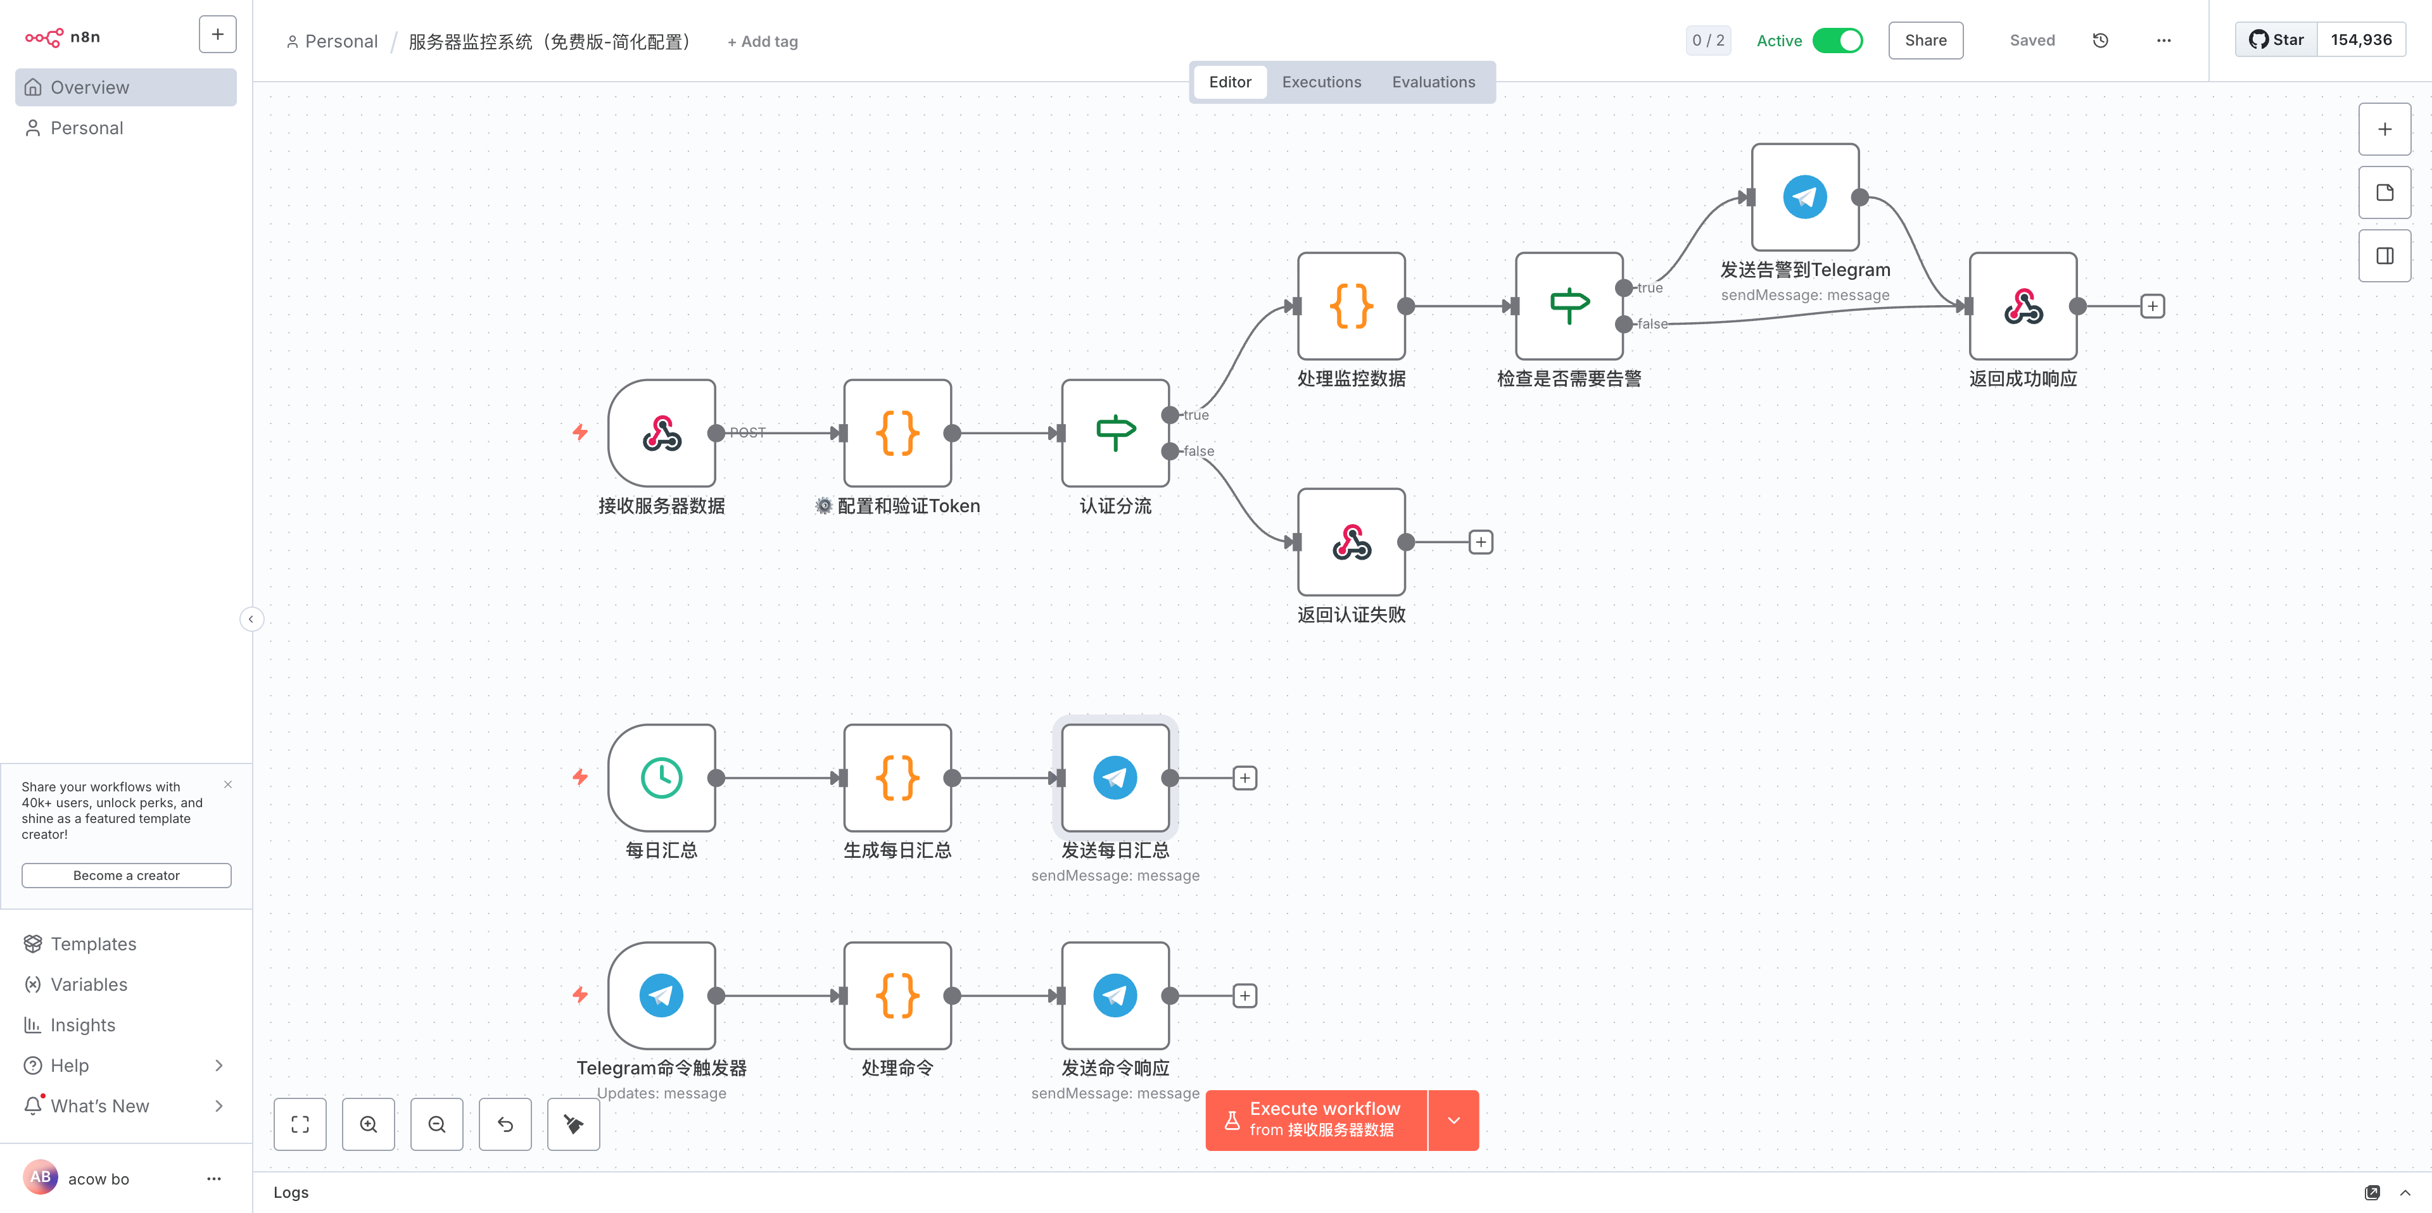2432x1213 pixels.
Task: Click the zoom out magnifier icon
Action: pyautogui.click(x=436, y=1123)
